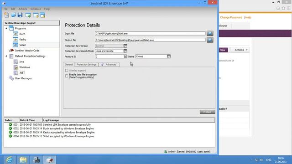Select log row "Buch accepted by Windows Envelope Engine"
This screenshot has height=164, width=292.
[x=109, y=128]
